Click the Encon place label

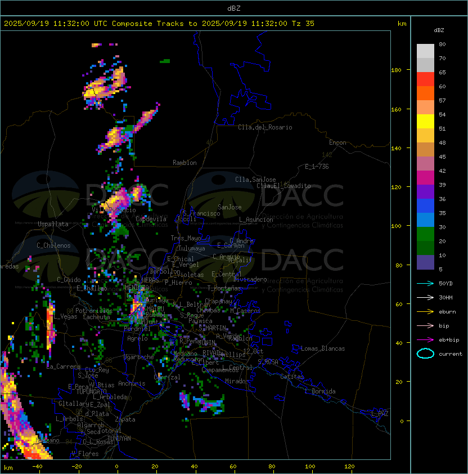point(337,142)
